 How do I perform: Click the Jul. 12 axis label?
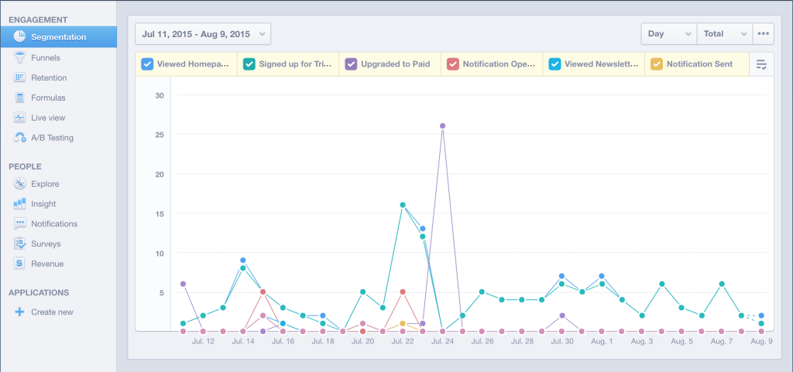coord(204,342)
